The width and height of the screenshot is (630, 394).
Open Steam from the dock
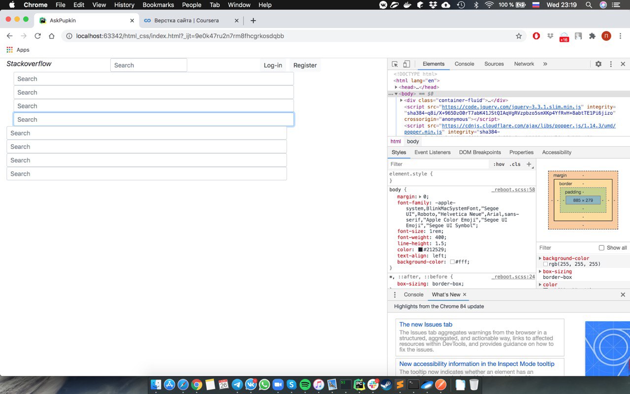point(386,385)
